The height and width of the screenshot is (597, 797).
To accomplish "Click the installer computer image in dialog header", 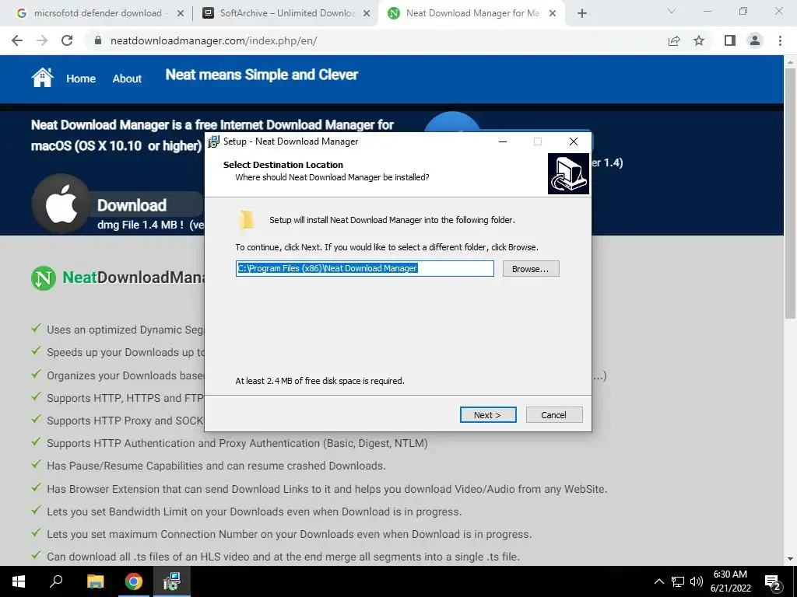I will point(568,173).
